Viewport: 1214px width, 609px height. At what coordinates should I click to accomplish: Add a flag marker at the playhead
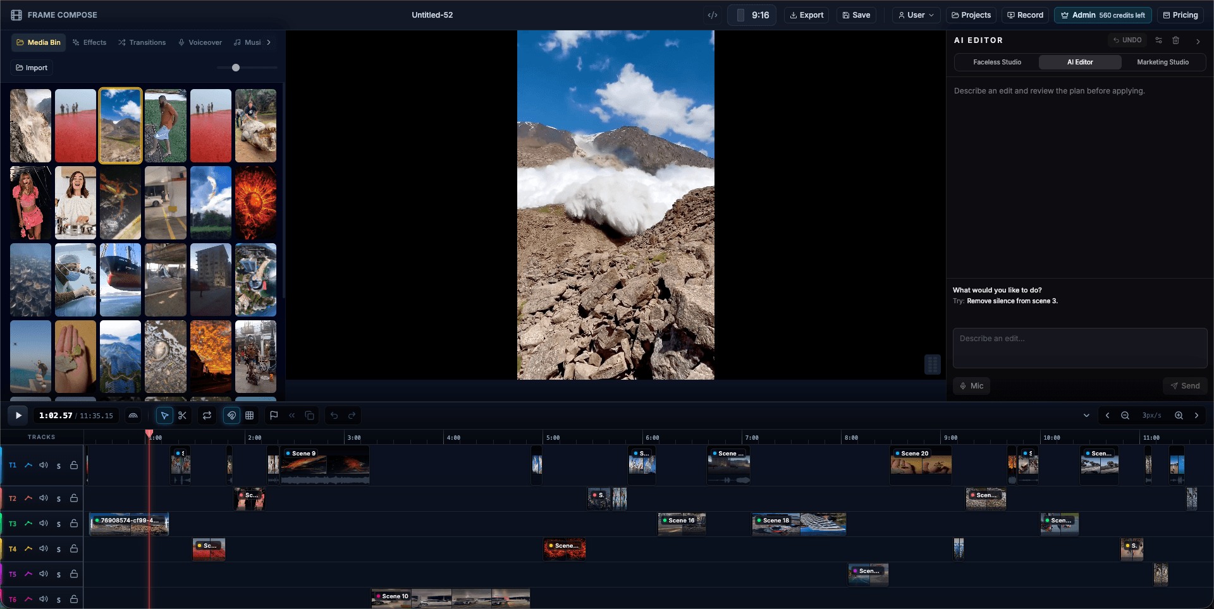click(x=274, y=416)
